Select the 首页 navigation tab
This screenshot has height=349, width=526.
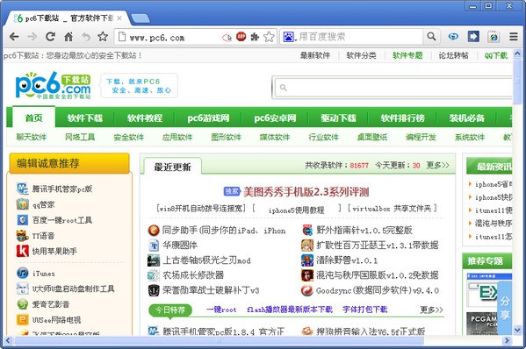point(34,118)
